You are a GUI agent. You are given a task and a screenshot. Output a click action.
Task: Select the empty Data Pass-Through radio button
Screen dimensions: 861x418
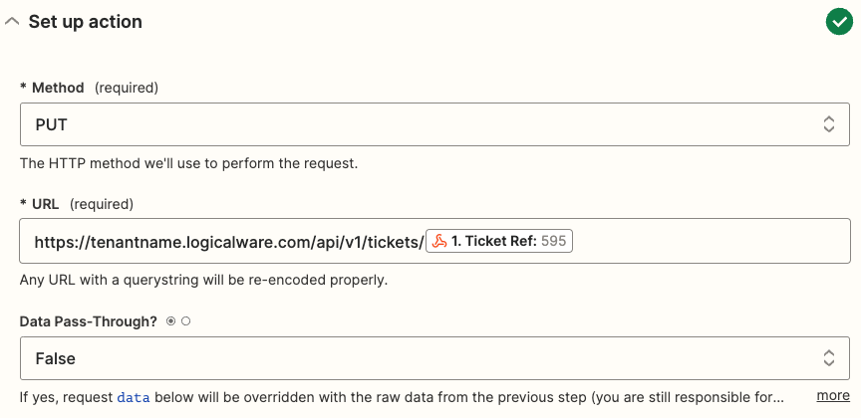tap(185, 321)
